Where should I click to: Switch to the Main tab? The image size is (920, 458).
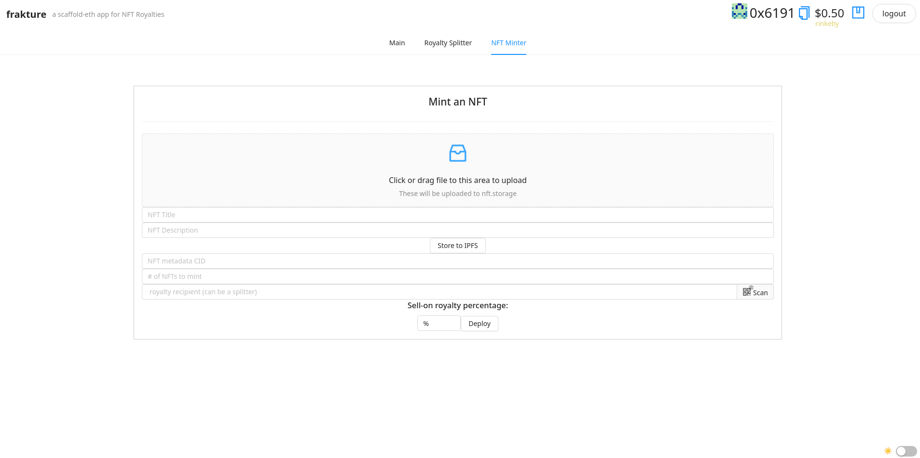[x=397, y=43]
